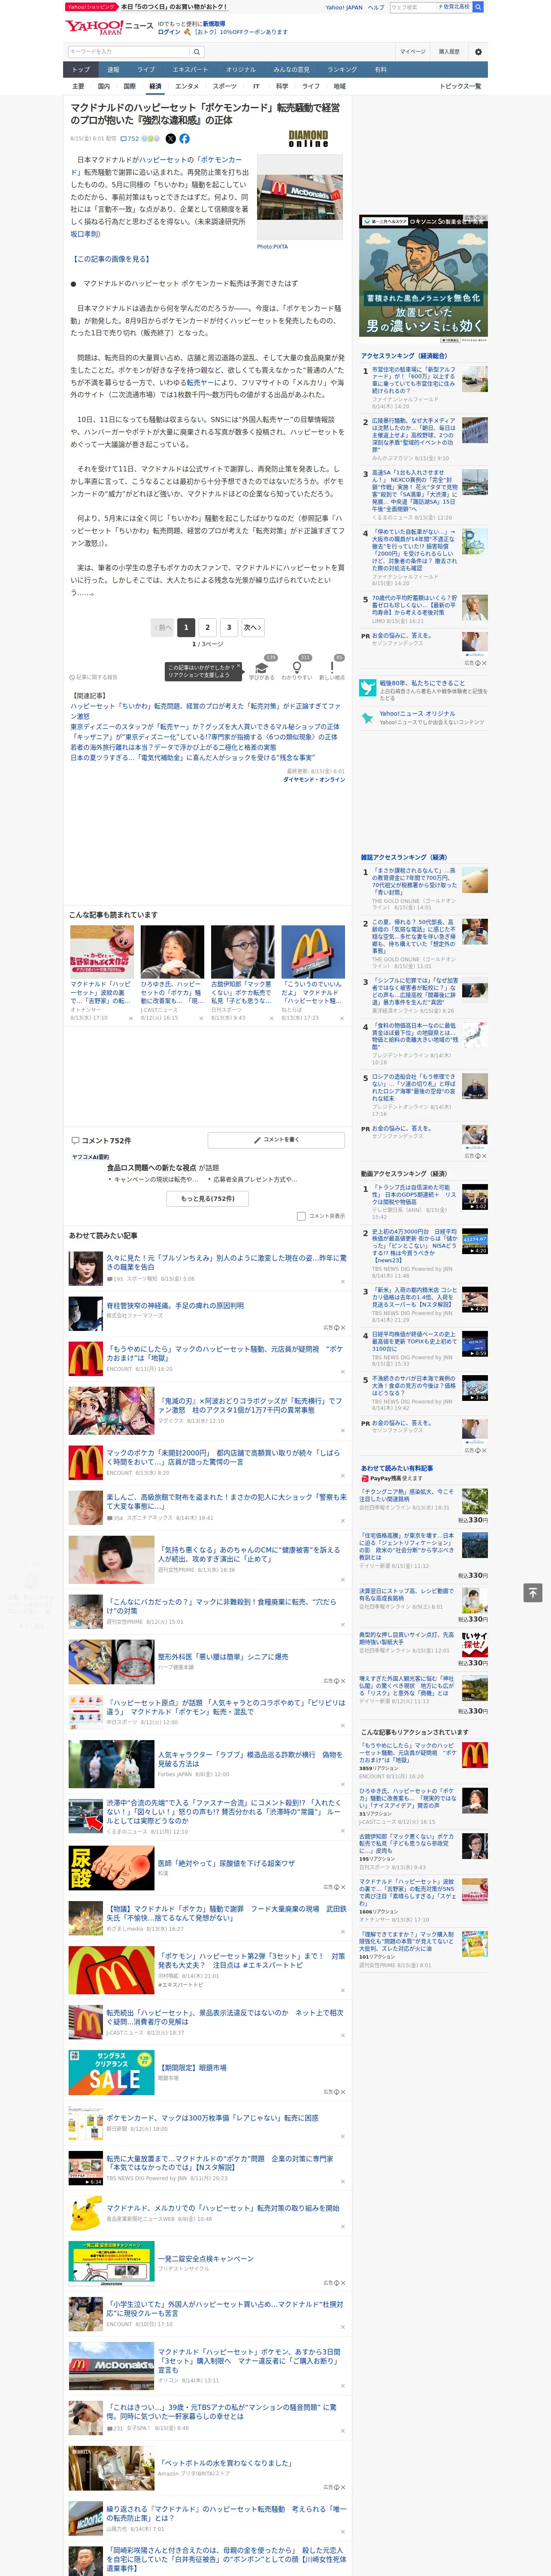
Task: Share the article on Facebook
Action: (184, 139)
